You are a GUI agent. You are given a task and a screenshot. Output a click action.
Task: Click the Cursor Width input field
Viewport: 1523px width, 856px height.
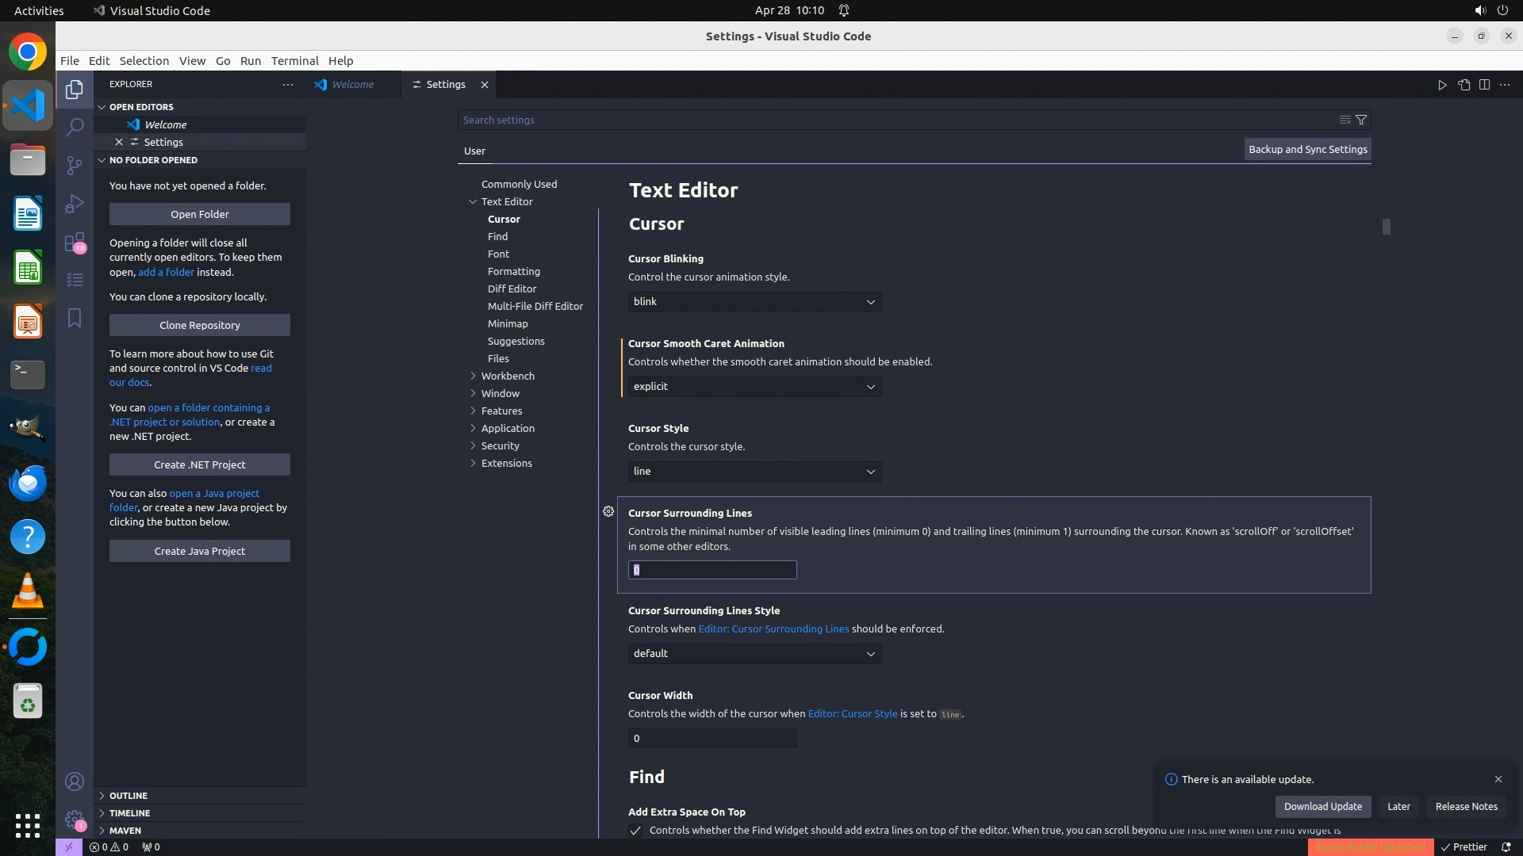[x=712, y=739]
